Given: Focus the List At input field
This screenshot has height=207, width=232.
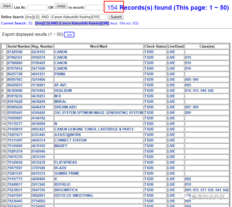Looking at the screenshot, I should pos(37,8).
